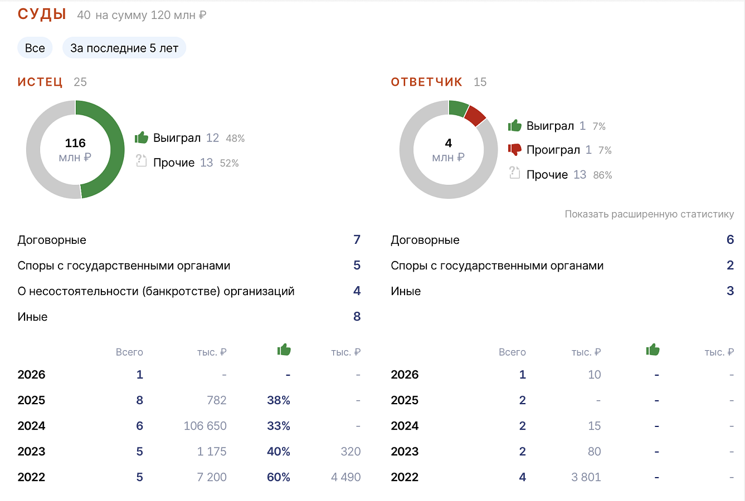The image size is (745, 501).
Task: Click the Ответчик heading
Action: 427,82
